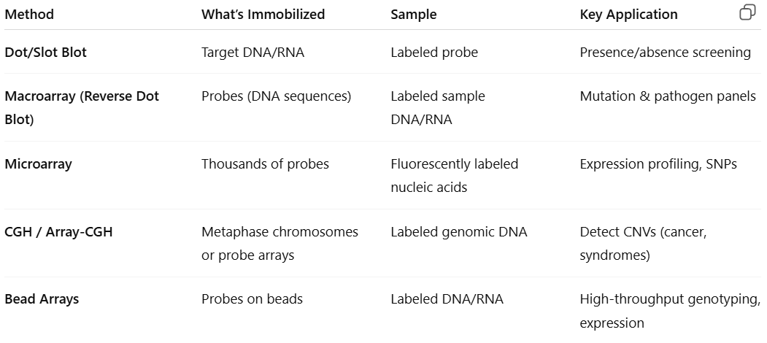Click the Method column header
This screenshot has width=767, height=343.
pos(29,15)
